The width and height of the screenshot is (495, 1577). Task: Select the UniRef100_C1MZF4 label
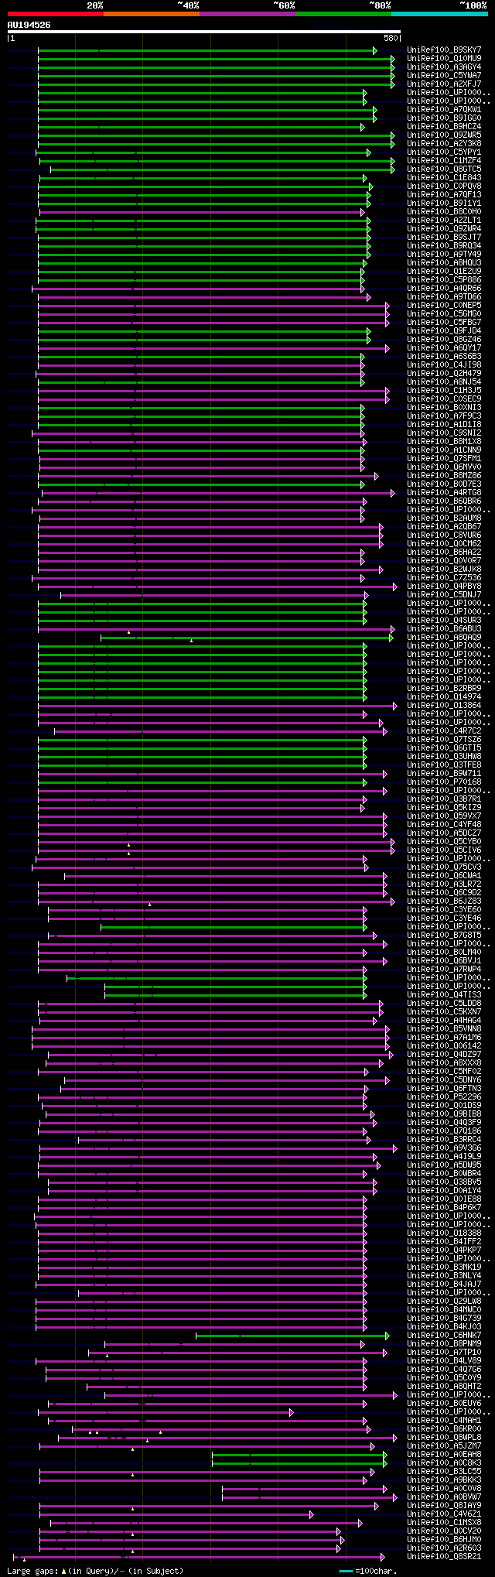[x=444, y=160]
